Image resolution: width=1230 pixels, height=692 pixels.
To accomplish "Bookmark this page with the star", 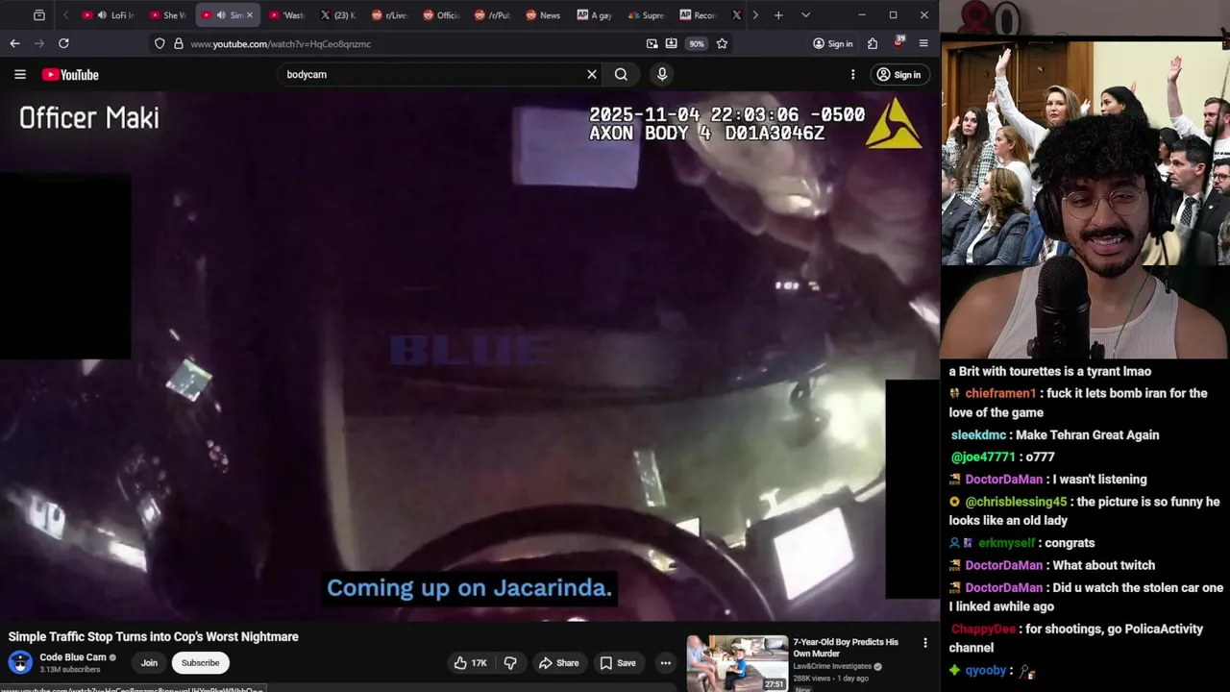I will pyautogui.click(x=722, y=43).
